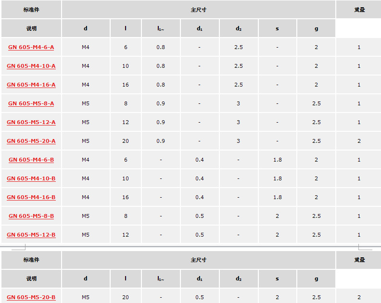Open the GN 605-M5-8-B product link

(x=31, y=216)
